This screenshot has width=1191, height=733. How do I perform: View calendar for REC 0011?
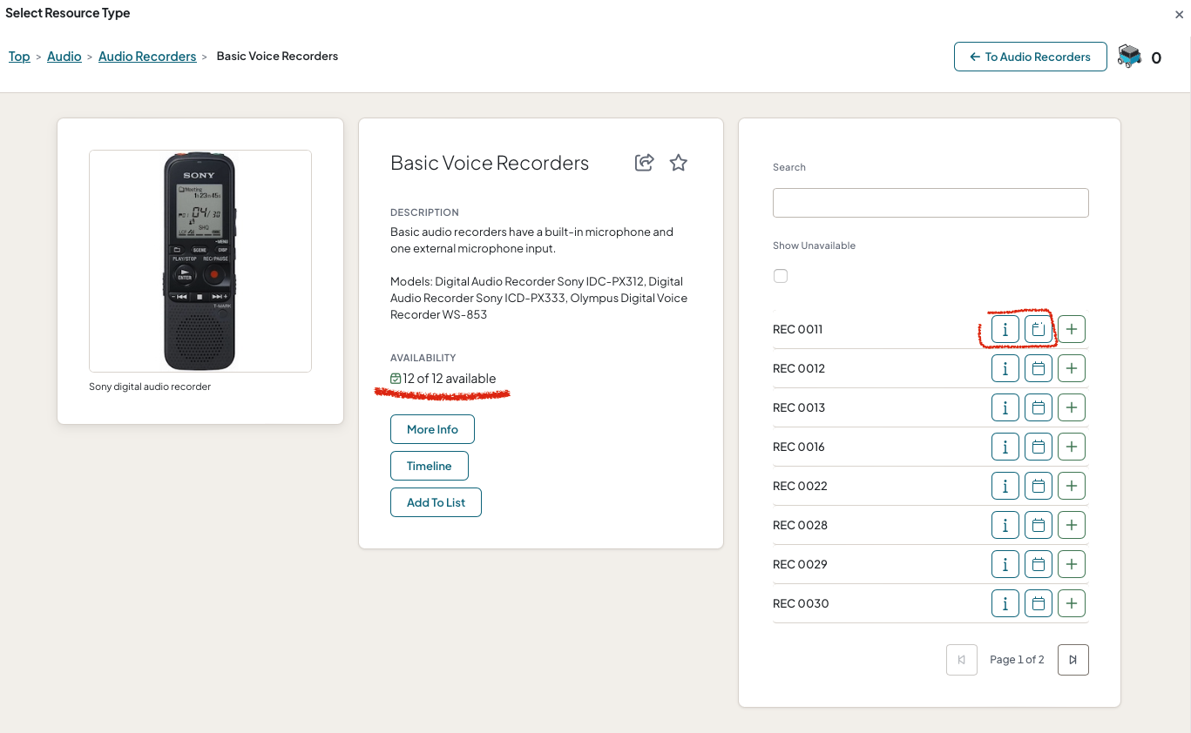(1039, 329)
